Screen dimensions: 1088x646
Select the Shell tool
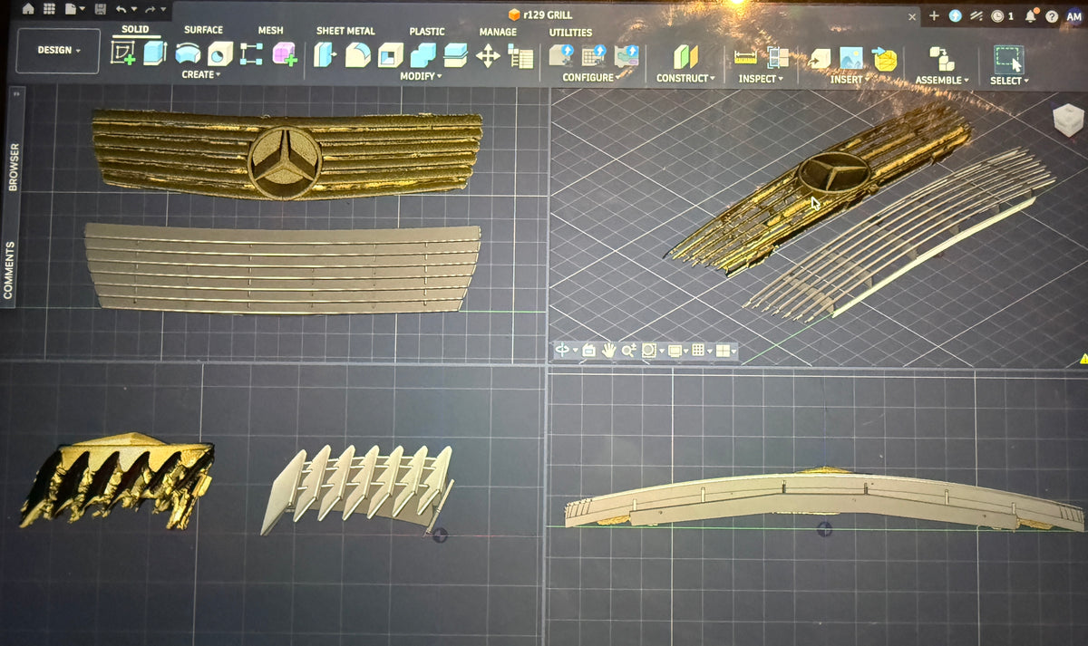(390, 56)
